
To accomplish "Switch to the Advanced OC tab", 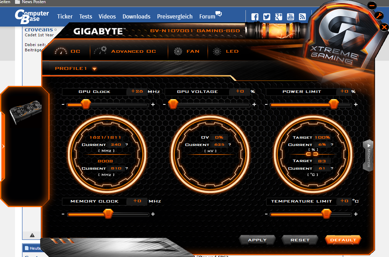I will pyautogui.click(x=125, y=51).
